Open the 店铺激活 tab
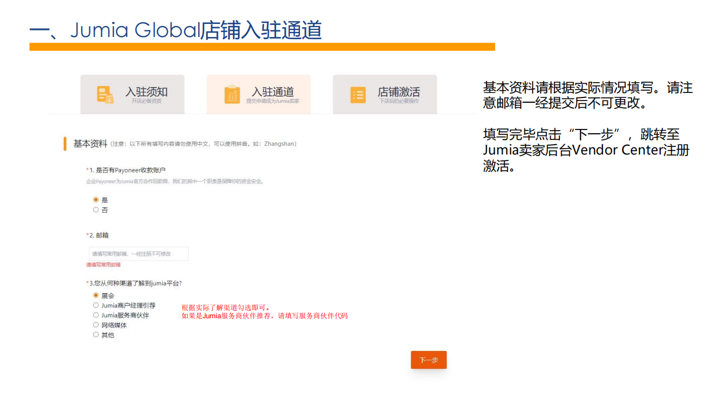 (x=385, y=95)
